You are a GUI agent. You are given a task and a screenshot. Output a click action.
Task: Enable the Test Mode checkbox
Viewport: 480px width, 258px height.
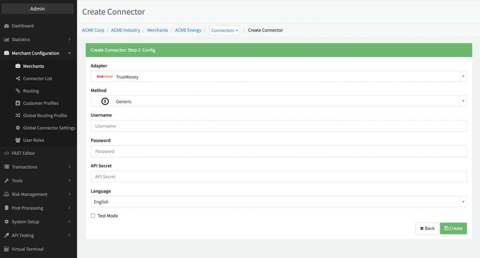click(x=93, y=216)
